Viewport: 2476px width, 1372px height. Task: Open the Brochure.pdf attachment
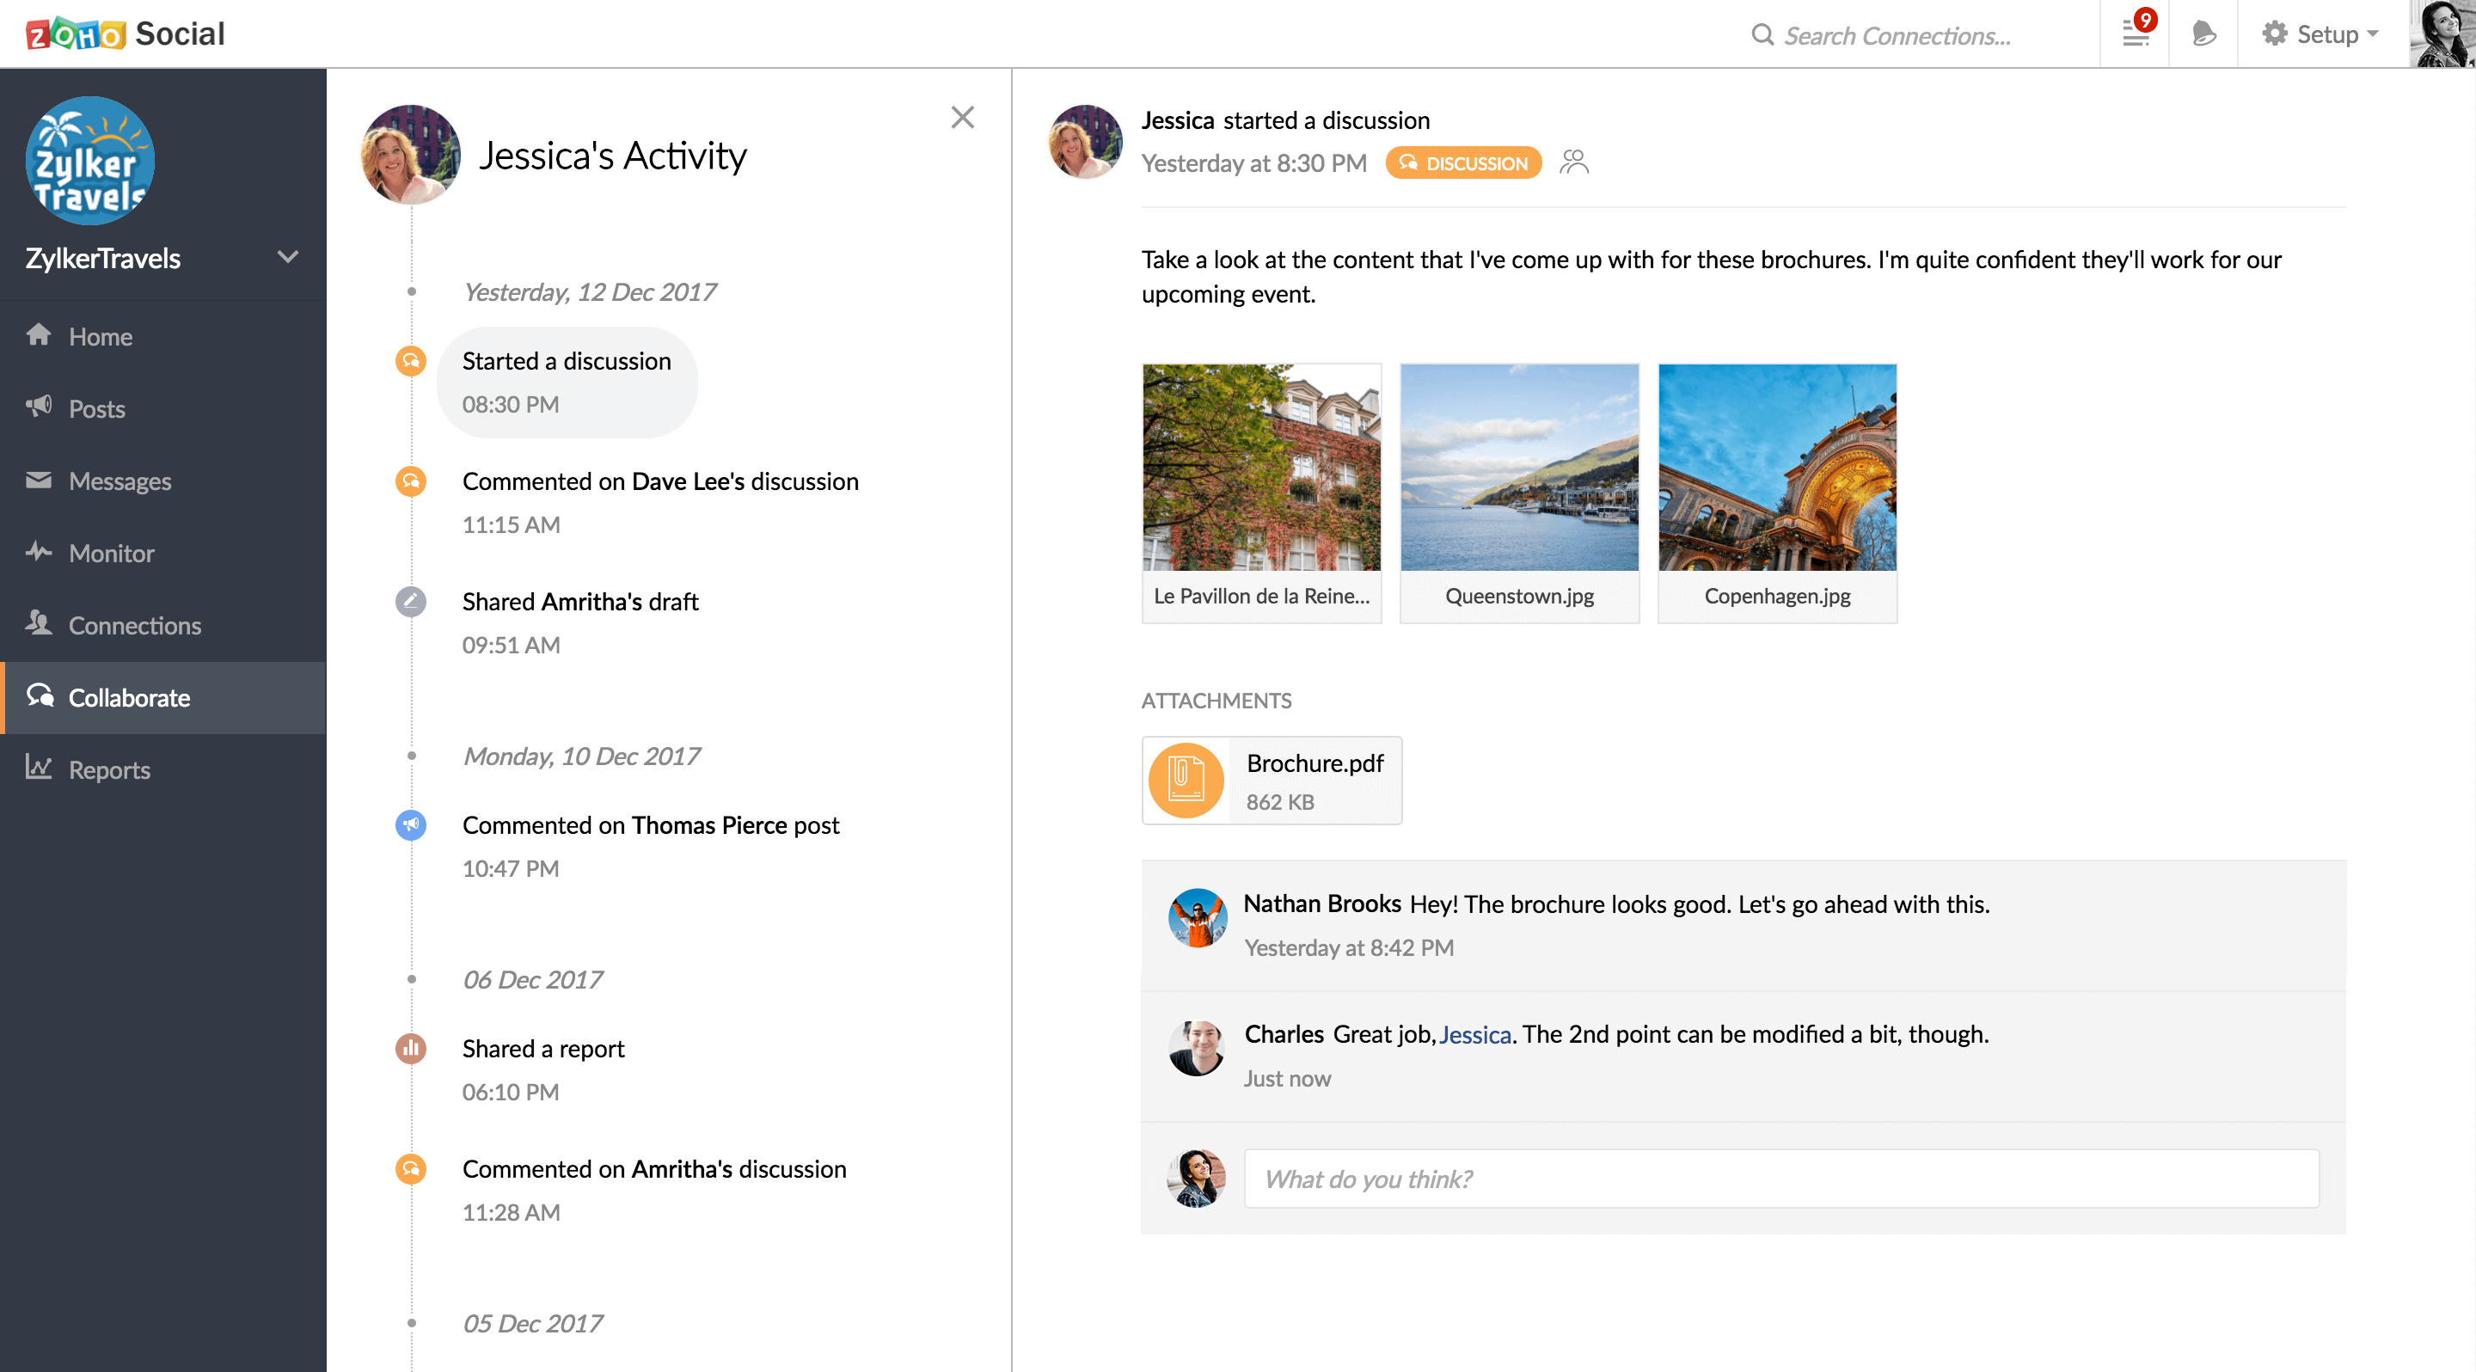[x=1272, y=781]
